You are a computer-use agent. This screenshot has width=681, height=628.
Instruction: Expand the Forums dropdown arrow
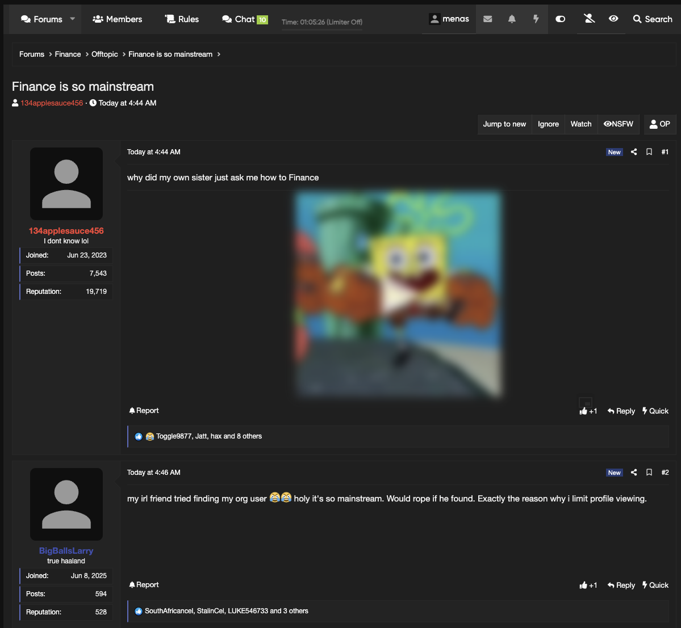coord(73,19)
